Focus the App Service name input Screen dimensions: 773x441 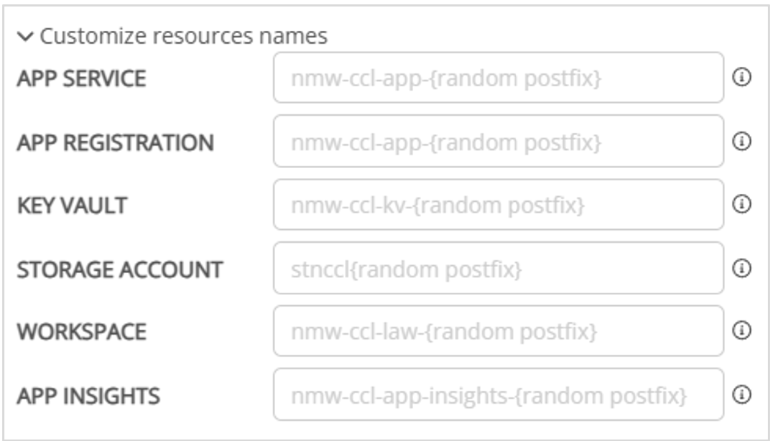(x=498, y=78)
